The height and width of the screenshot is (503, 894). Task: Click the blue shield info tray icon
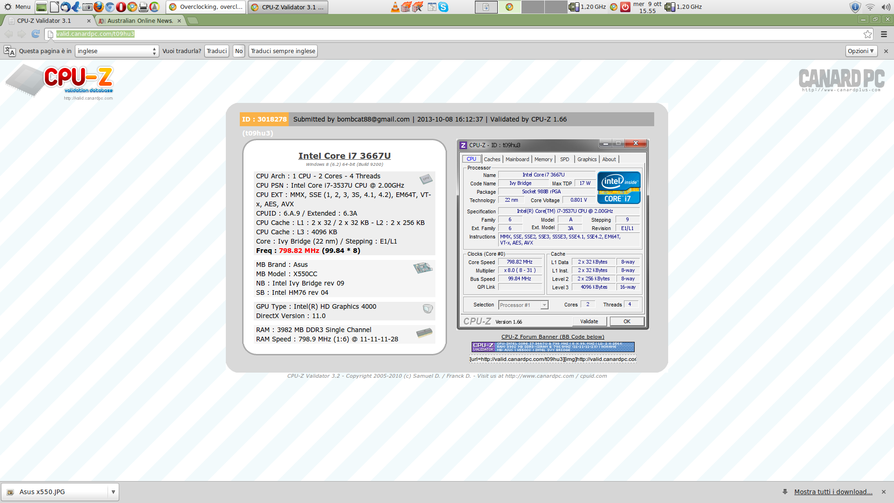point(855,7)
